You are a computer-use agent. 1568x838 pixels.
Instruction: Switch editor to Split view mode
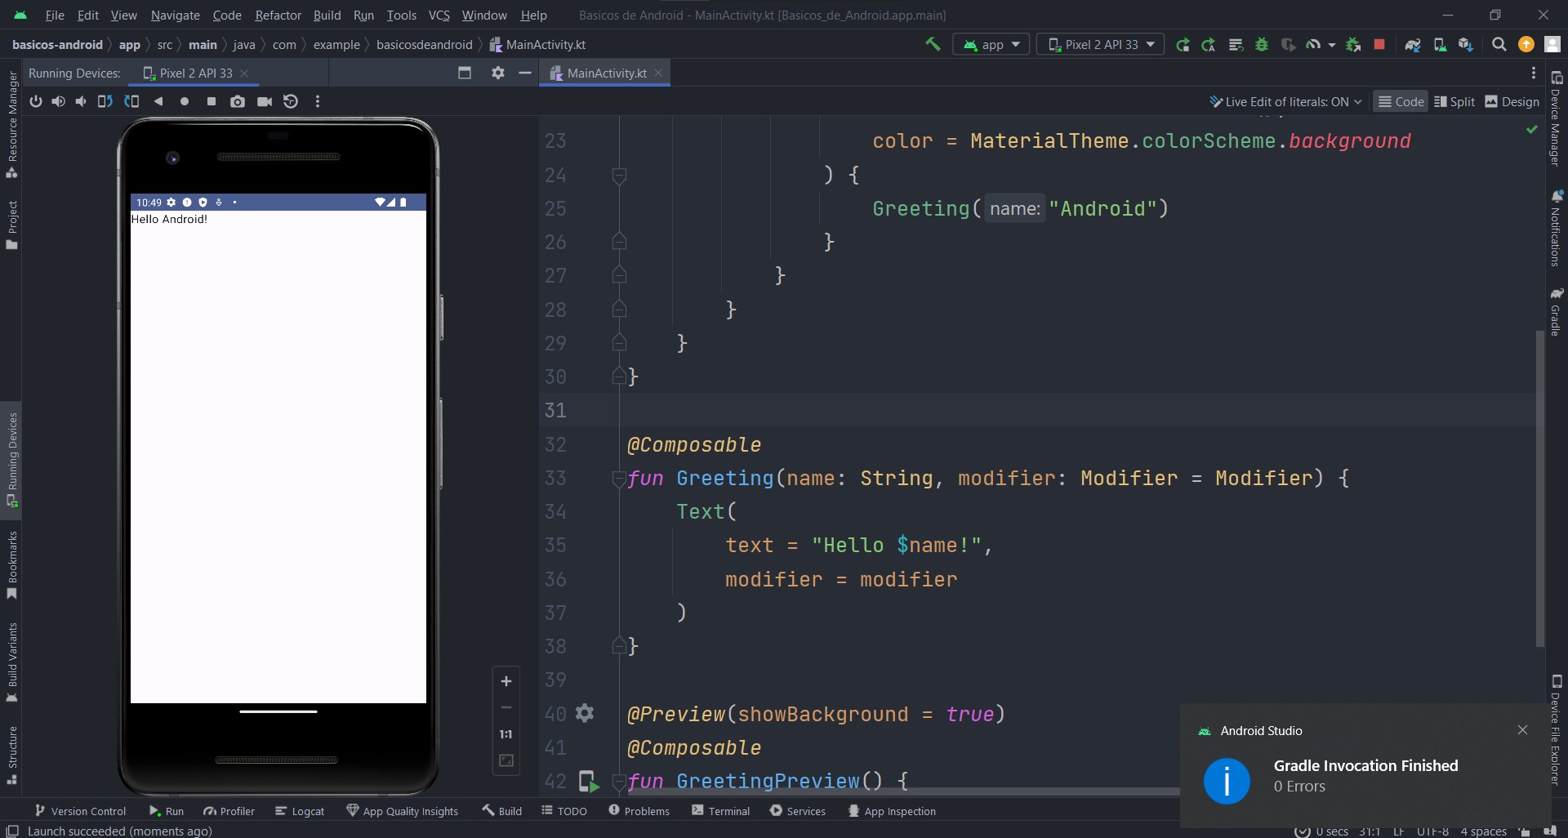[x=1454, y=101]
